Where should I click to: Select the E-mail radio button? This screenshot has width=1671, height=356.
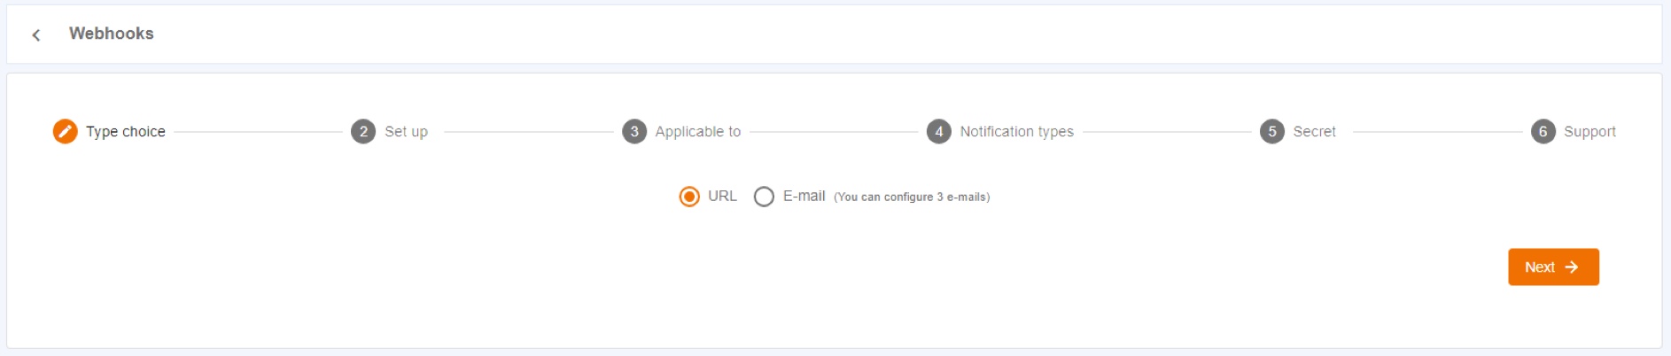tap(764, 197)
